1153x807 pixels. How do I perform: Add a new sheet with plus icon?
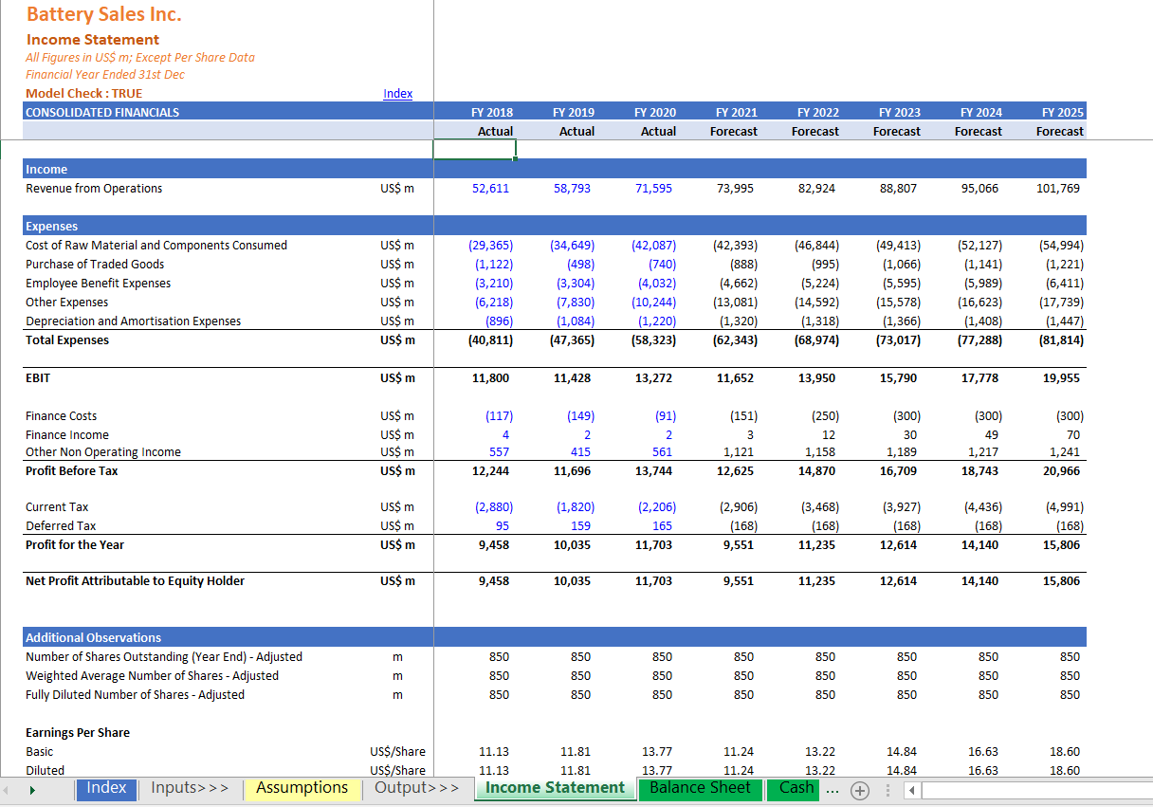(x=860, y=790)
